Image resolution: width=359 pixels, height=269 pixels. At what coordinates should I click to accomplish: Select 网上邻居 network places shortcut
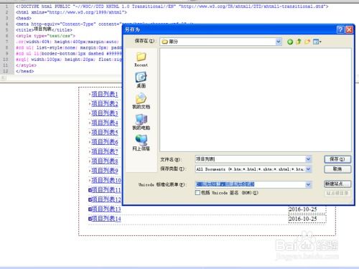point(141,143)
